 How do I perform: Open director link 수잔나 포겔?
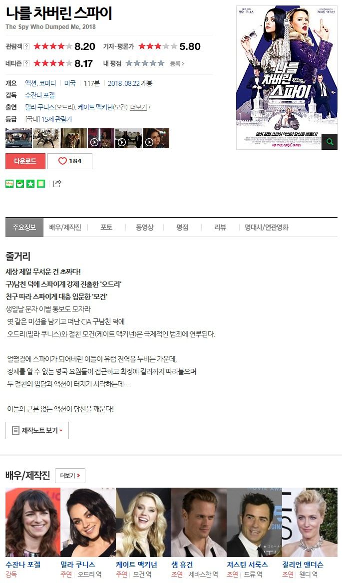pos(40,95)
